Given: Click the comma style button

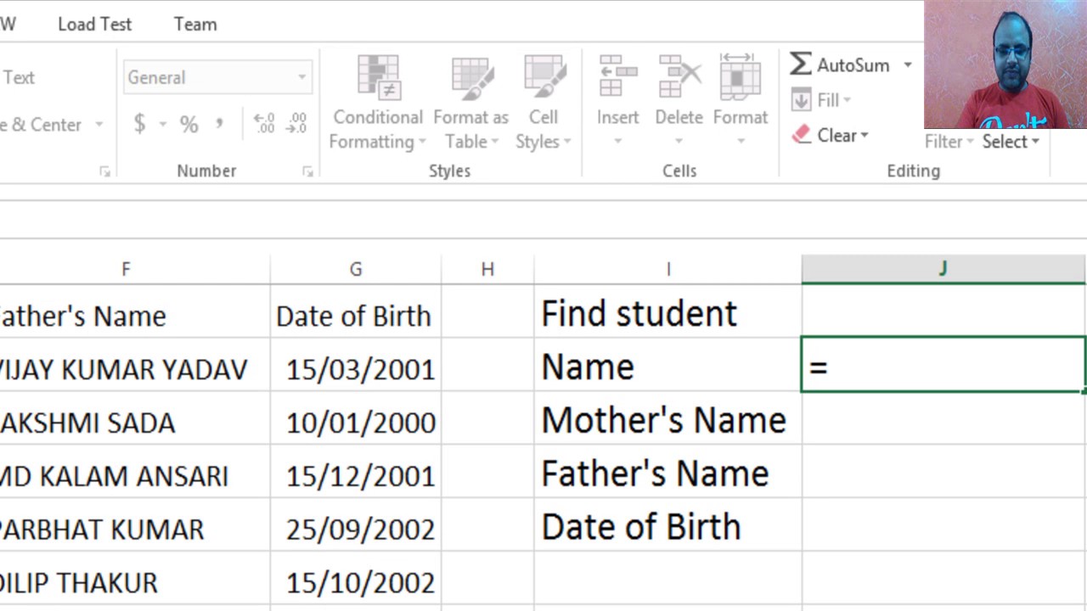Looking at the screenshot, I should [219, 125].
